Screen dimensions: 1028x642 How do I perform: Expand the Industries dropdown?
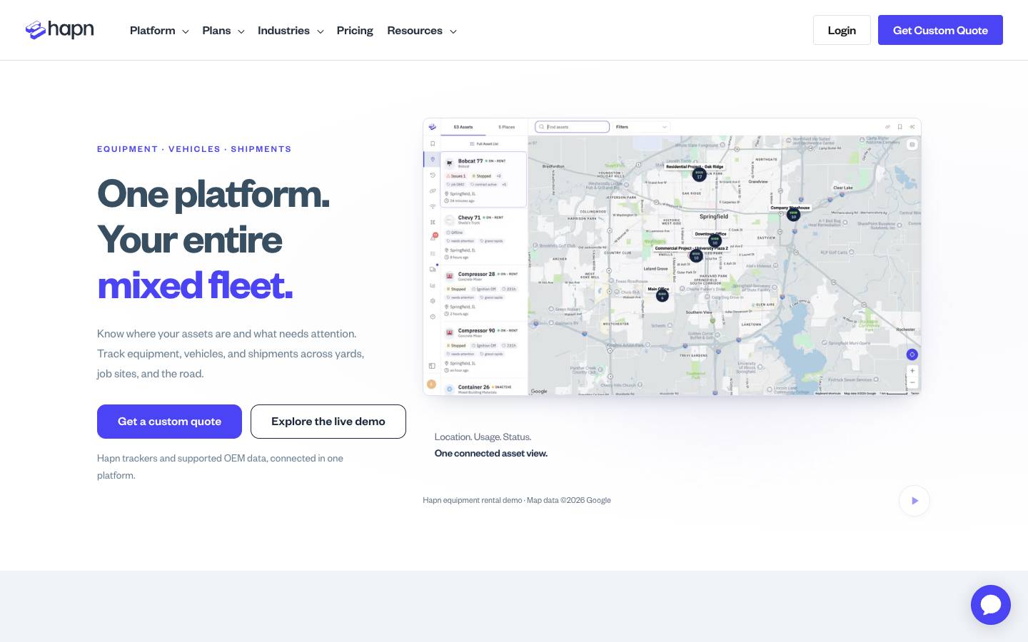click(x=291, y=31)
